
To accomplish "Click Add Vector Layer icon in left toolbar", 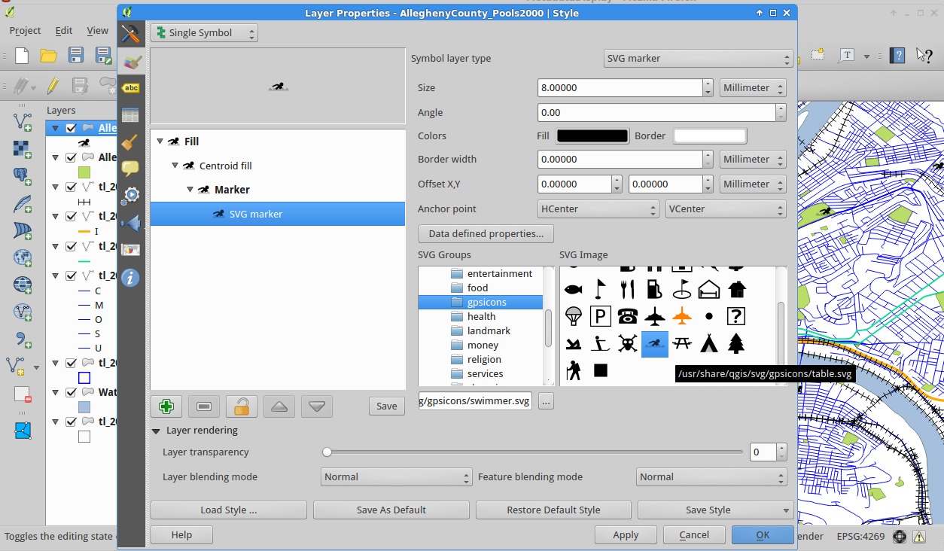I will pos(23,121).
